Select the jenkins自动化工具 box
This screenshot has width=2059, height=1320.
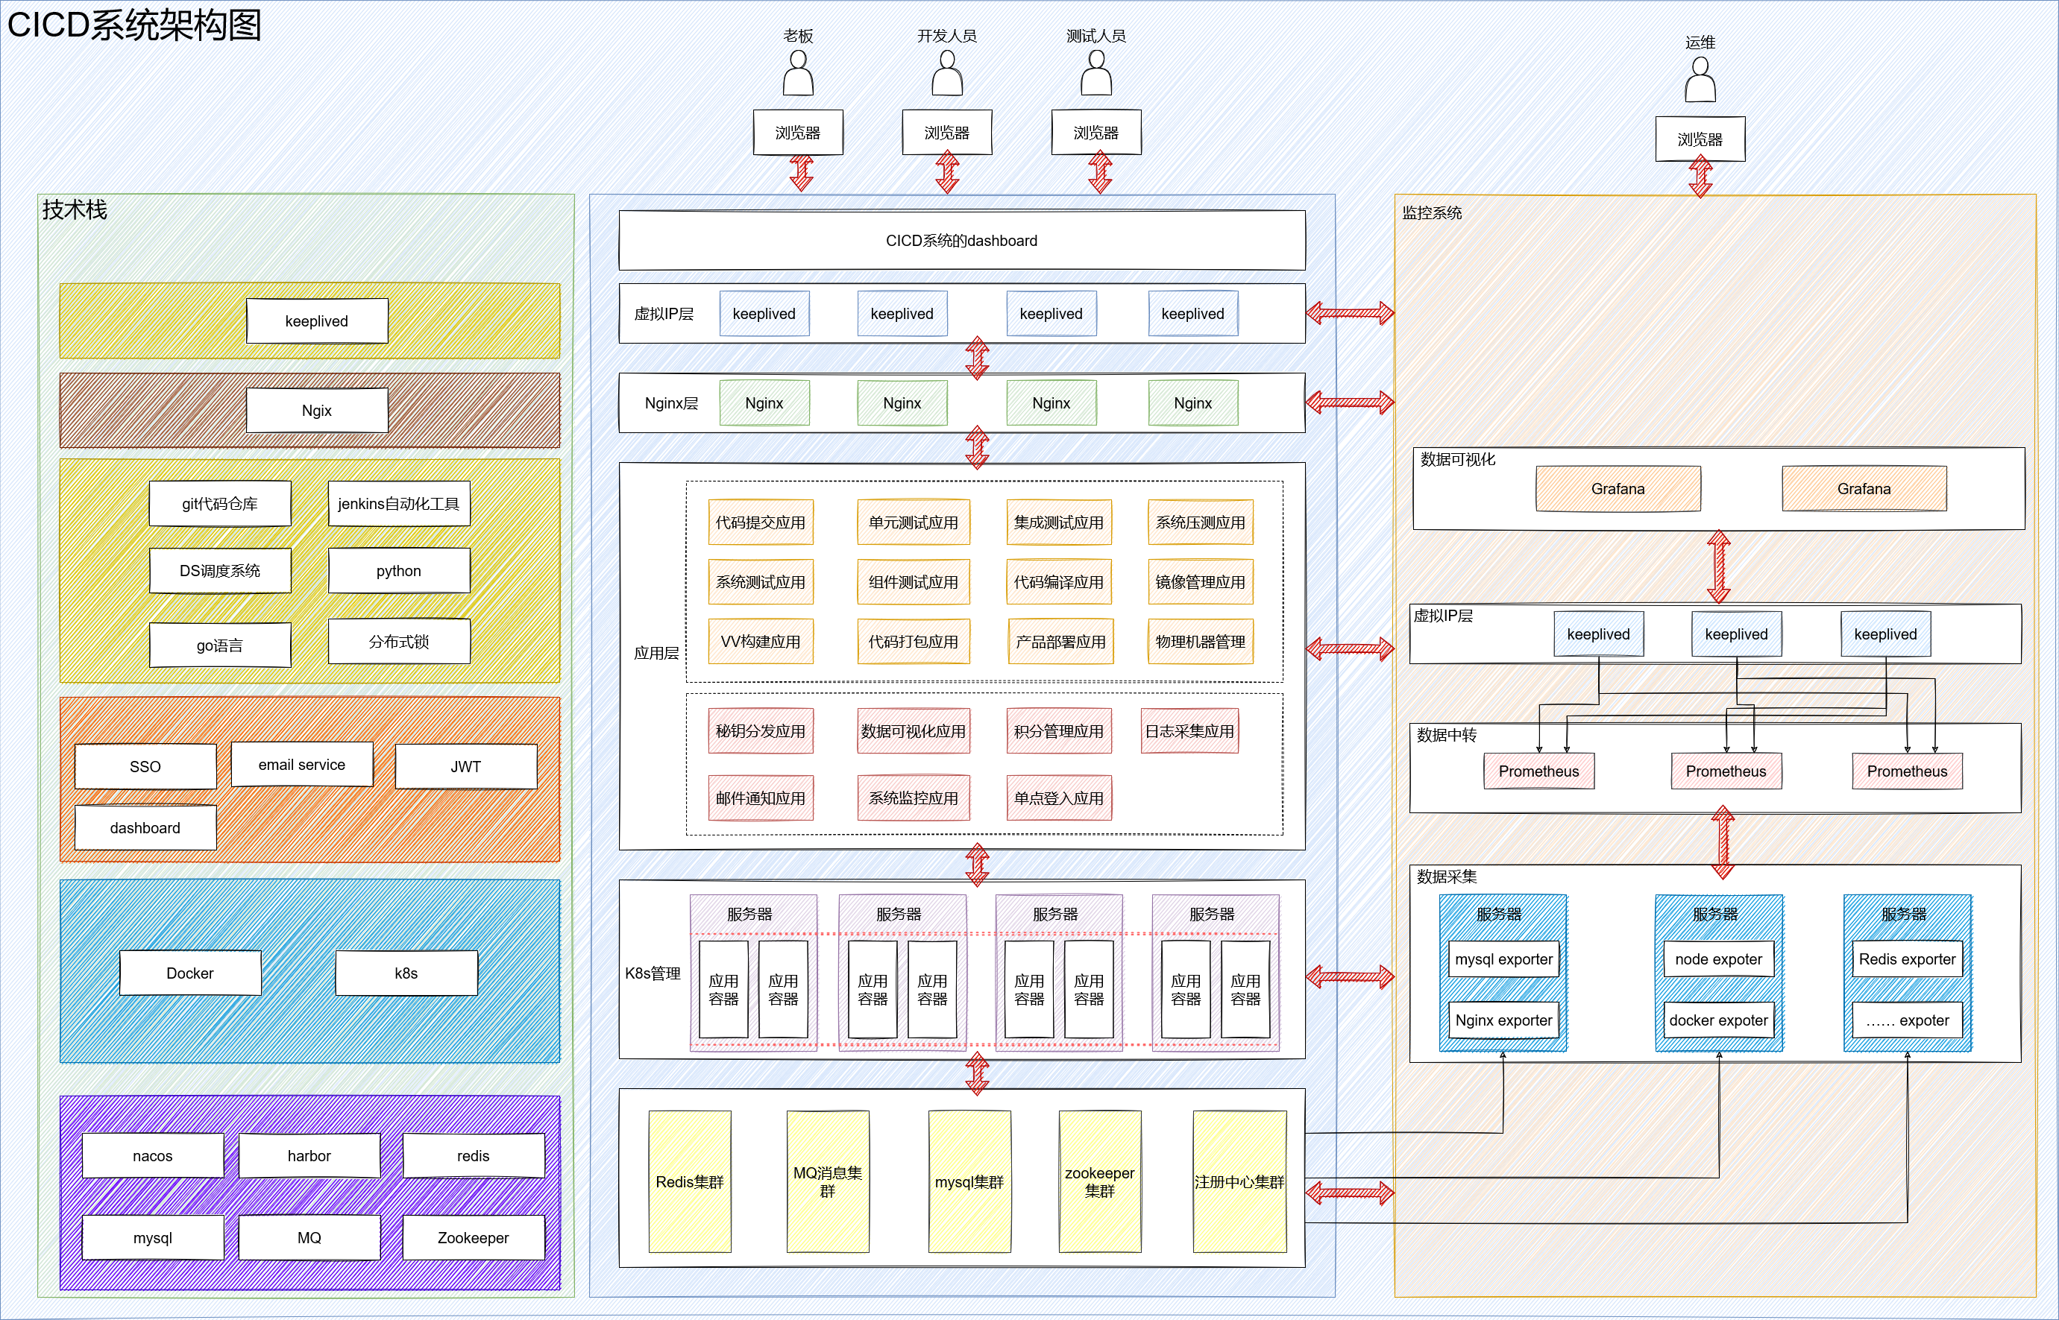tap(399, 504)
